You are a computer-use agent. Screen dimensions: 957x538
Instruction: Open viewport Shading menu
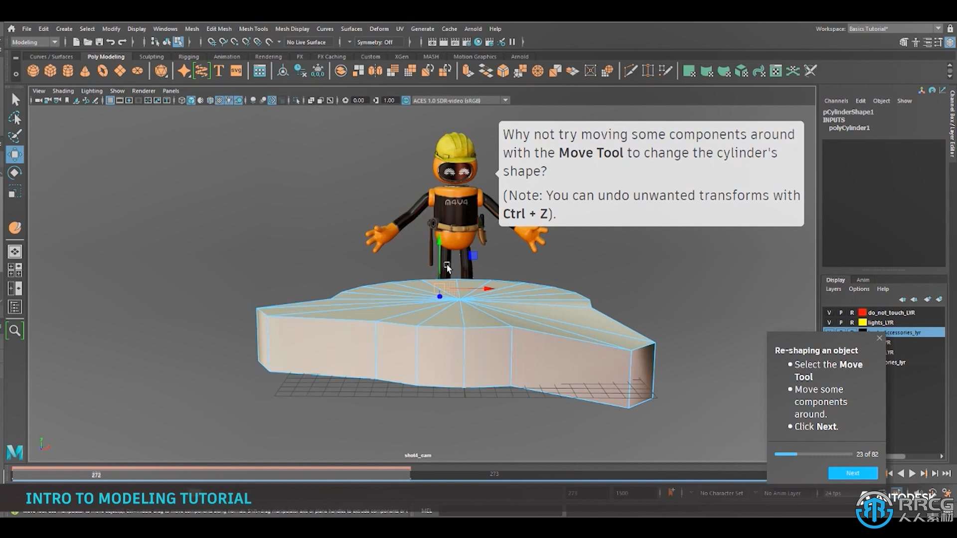click(x=63, y=91)
